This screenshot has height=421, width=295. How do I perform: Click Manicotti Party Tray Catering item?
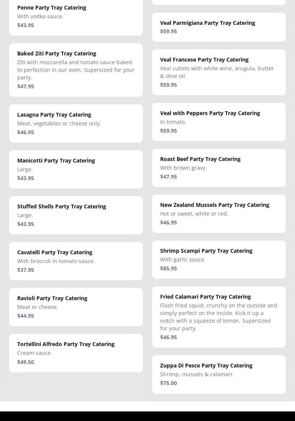76,169
